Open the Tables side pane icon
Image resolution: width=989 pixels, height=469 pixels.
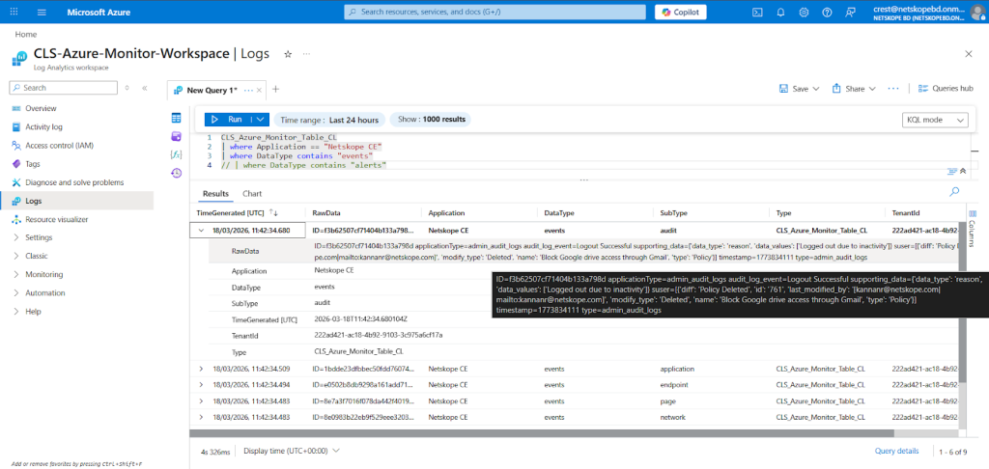177,118
